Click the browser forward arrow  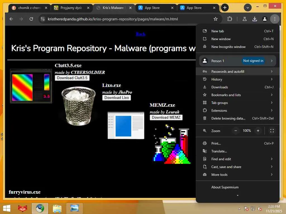coord(21,19)
